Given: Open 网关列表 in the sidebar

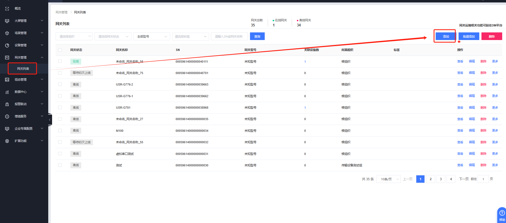Looking at the screenshot, I should (x=23, y=69).
